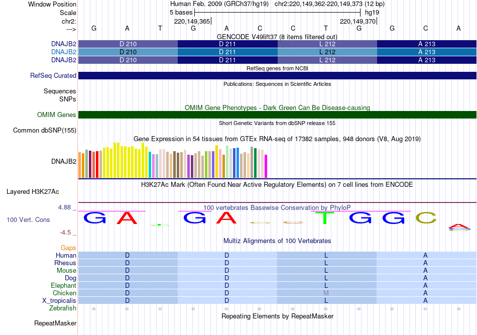The height and width of the screenshot is (335, 477).
Task: Select the X_tropicalis species label
Action: pos(59,301)
